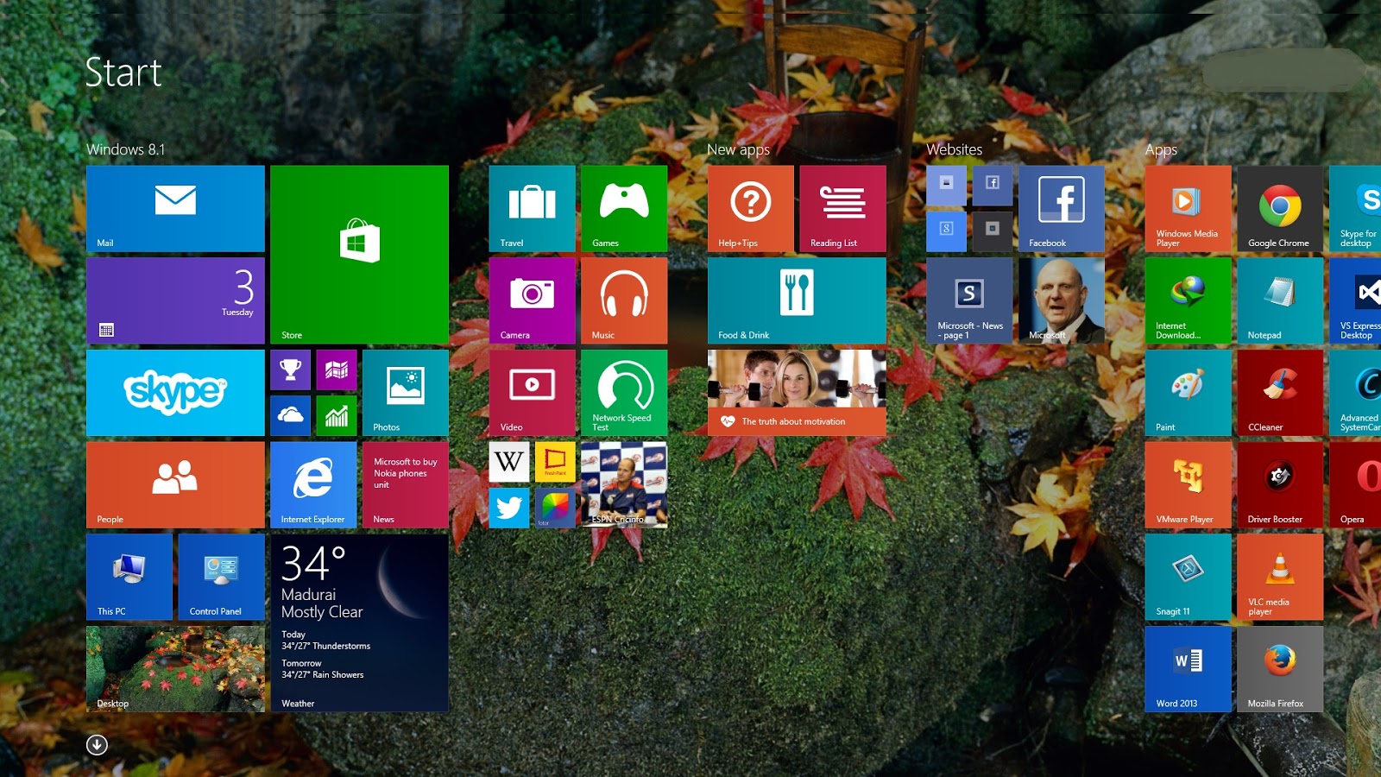Image resolution: width=1381 pixels, height=777 pixels.
Task: Open the Weather tile for Madurai
Action: click(359, 623)
